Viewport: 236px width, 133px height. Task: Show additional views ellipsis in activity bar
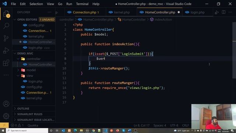coord(6,75)
